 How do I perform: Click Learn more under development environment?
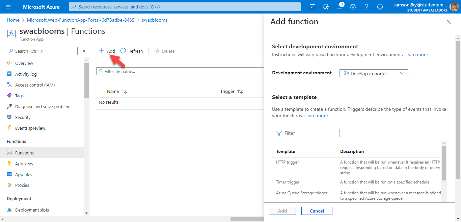point(416,54)
